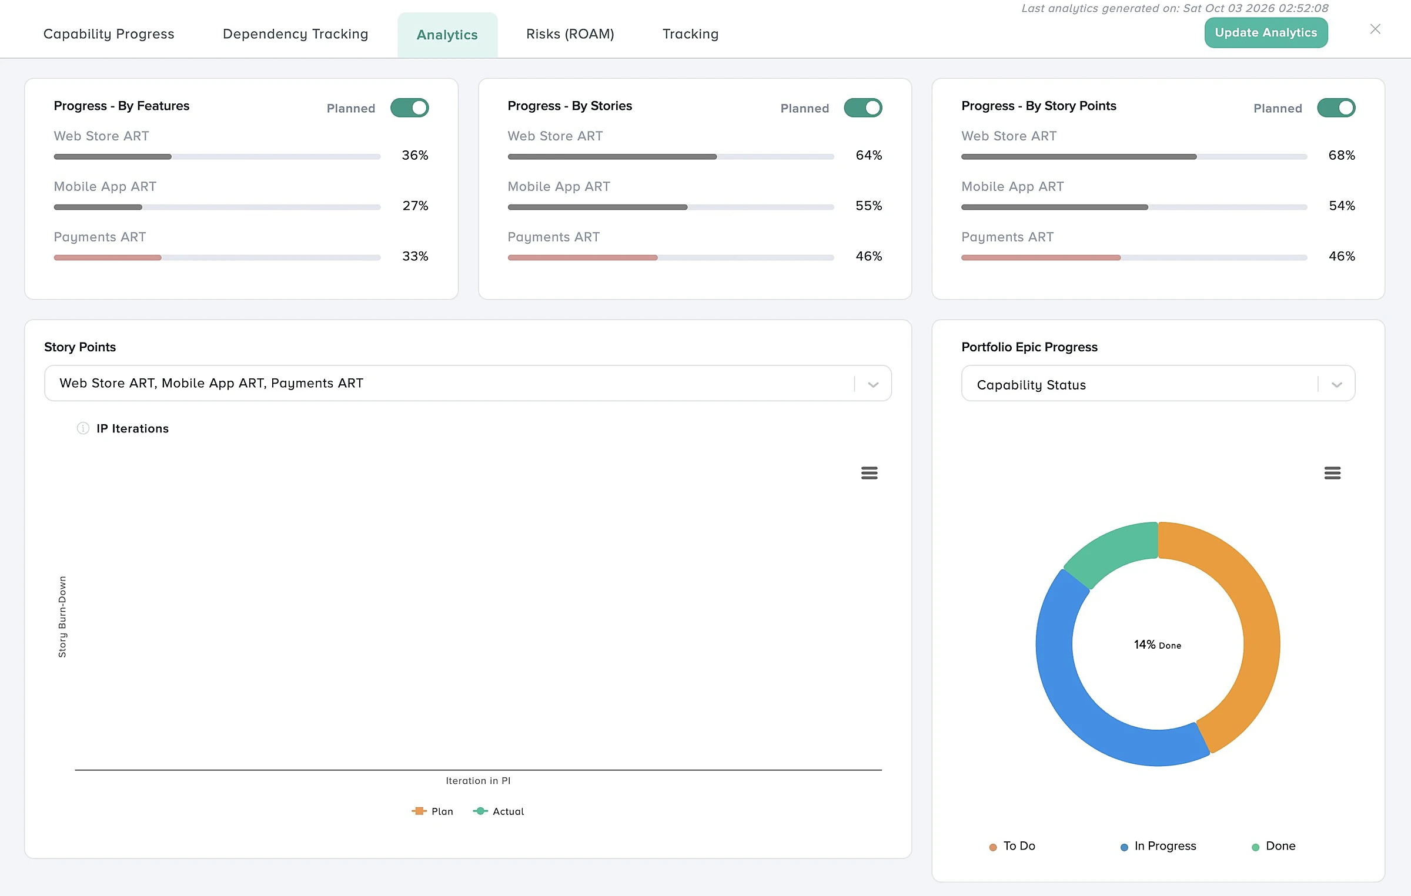
Task: Click the In Progress legend dot
Action: [x=1124, y=847]
